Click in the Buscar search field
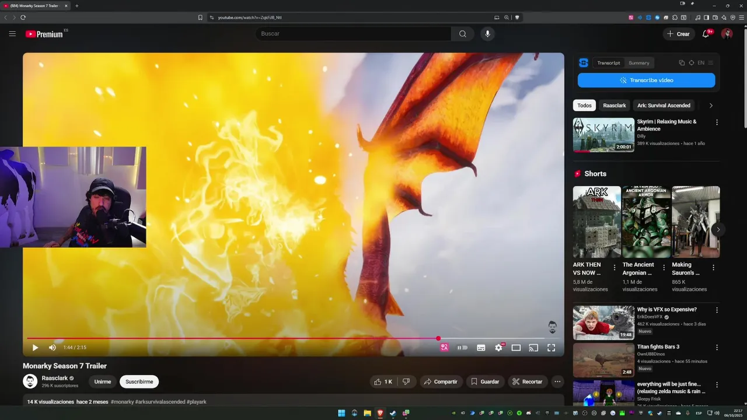The image size is (747, 420). click(353, 34)
